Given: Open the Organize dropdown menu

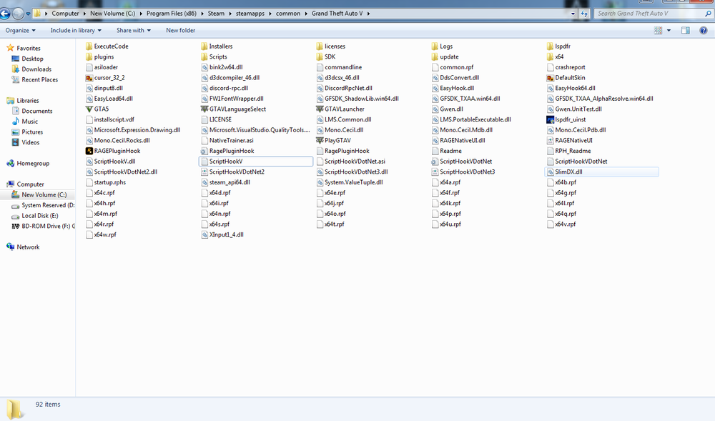Looking at the screenshot, I should tap(20, 31).
